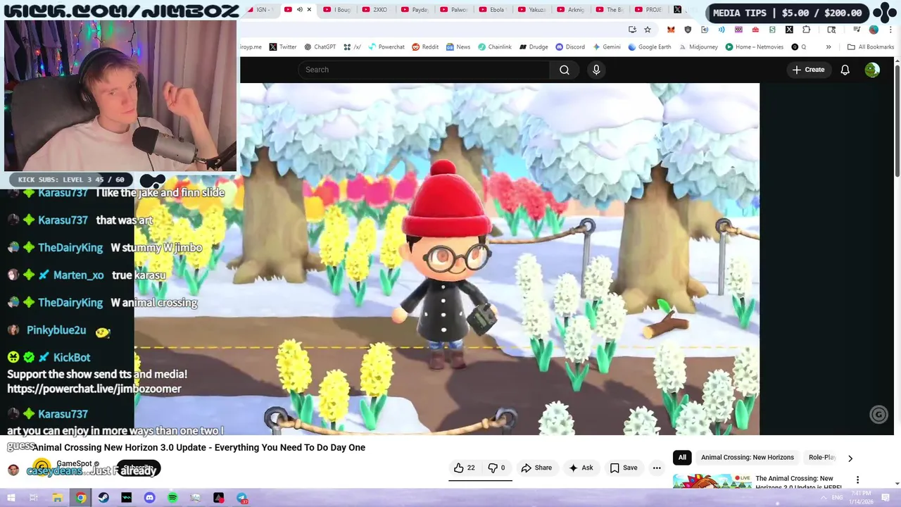Viewport: 901px width, 507px height.
Task: Select the All filter chip
Action: click(682, 457)
